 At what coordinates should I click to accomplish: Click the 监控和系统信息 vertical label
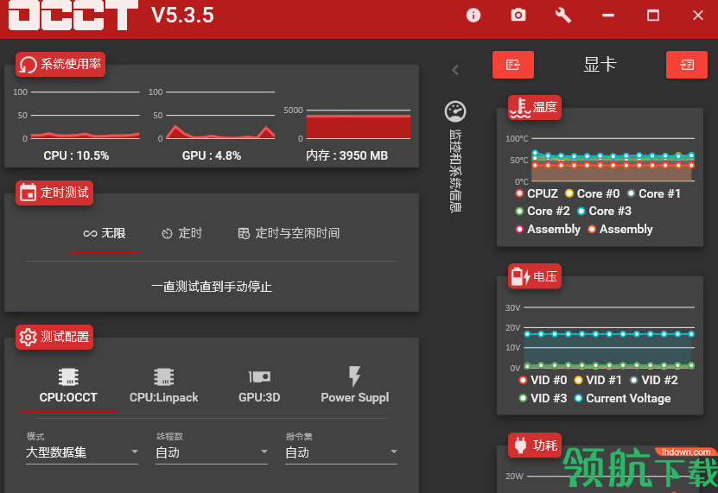pos(455,171)
